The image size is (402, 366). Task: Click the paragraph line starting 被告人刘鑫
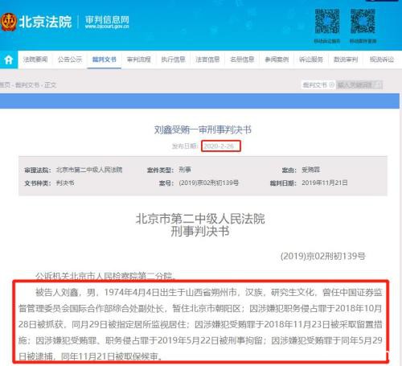pyautogui.click(x=208, y=292)
